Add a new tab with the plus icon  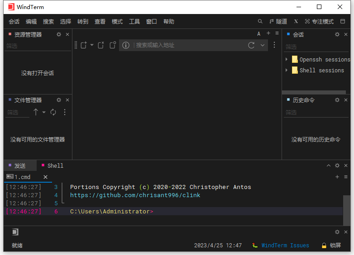[x=268, y=33]
